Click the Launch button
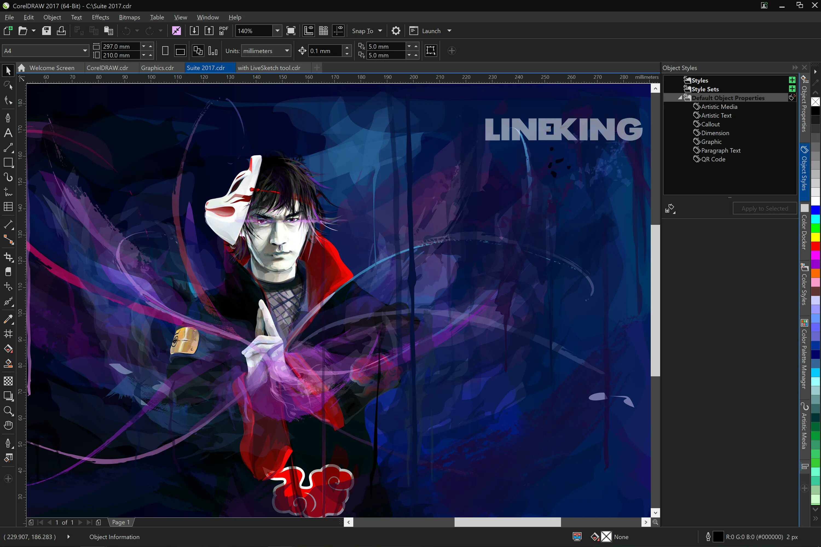 [431, 31]
